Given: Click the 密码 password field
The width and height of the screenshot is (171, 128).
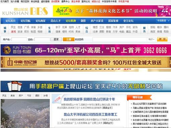Looking at the screenshot, I should 42,39.
